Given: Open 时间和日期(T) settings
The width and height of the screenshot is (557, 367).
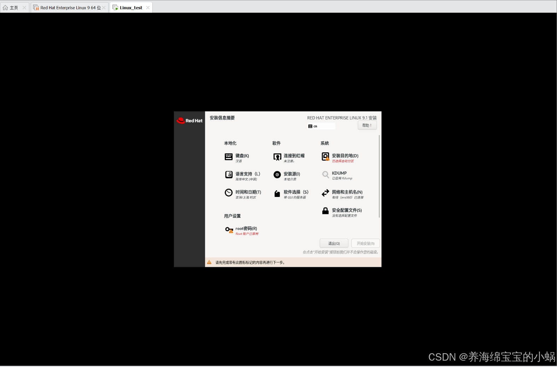Looking at the screenshot, I should pyautogui.click(x=248, y=192).
